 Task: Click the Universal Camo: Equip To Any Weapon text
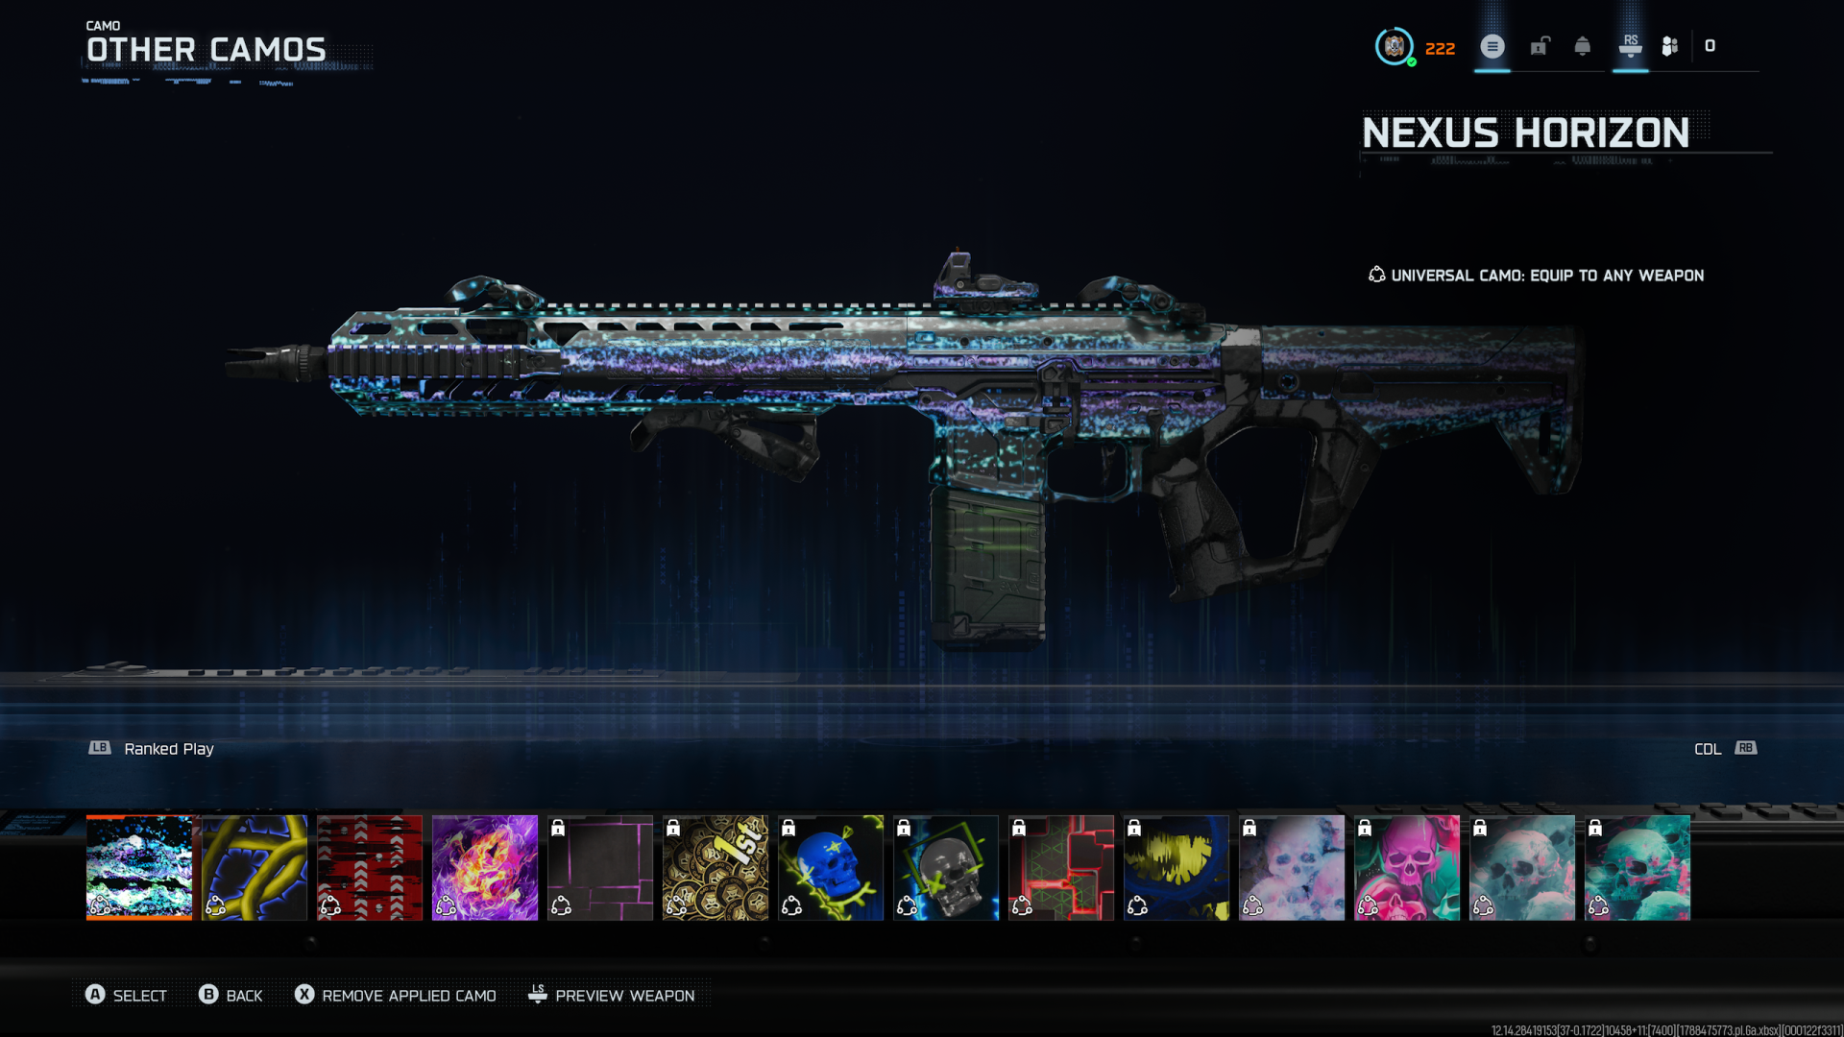[x=1547, y=276]
